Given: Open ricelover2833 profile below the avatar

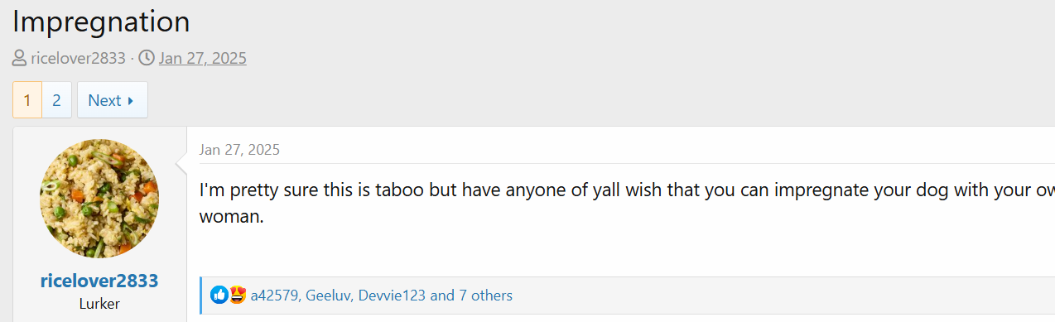Looking at the screenshot, I should (99, 281).
